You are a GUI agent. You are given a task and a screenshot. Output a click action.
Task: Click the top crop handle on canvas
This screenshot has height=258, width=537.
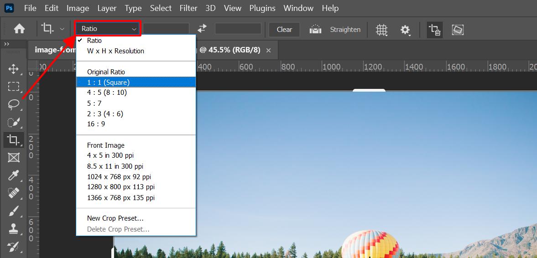pos(369,90)
